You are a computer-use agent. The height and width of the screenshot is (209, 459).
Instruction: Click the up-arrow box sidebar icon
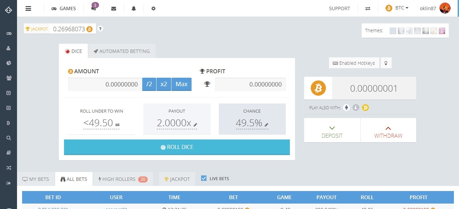[9, 108]
